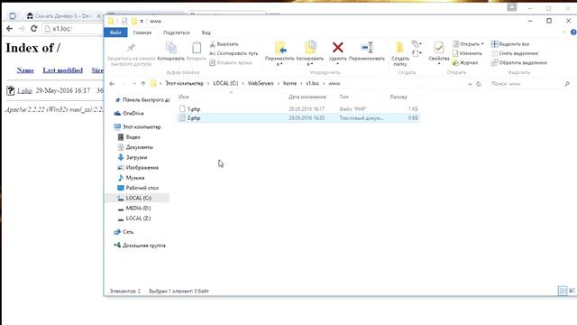The height and width of the screenshot is (325, 577).
Task: Open Homegroup (Домашняя группа) in the tree
Action: pyautogui.click(x=140, y=246)
